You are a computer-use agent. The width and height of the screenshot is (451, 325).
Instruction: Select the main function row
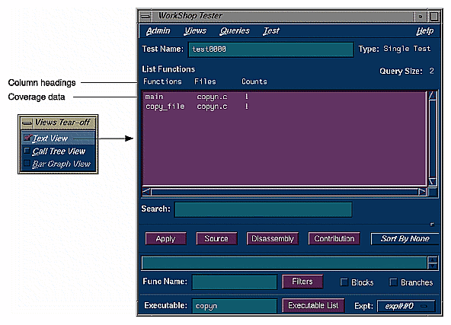(284, 97)
